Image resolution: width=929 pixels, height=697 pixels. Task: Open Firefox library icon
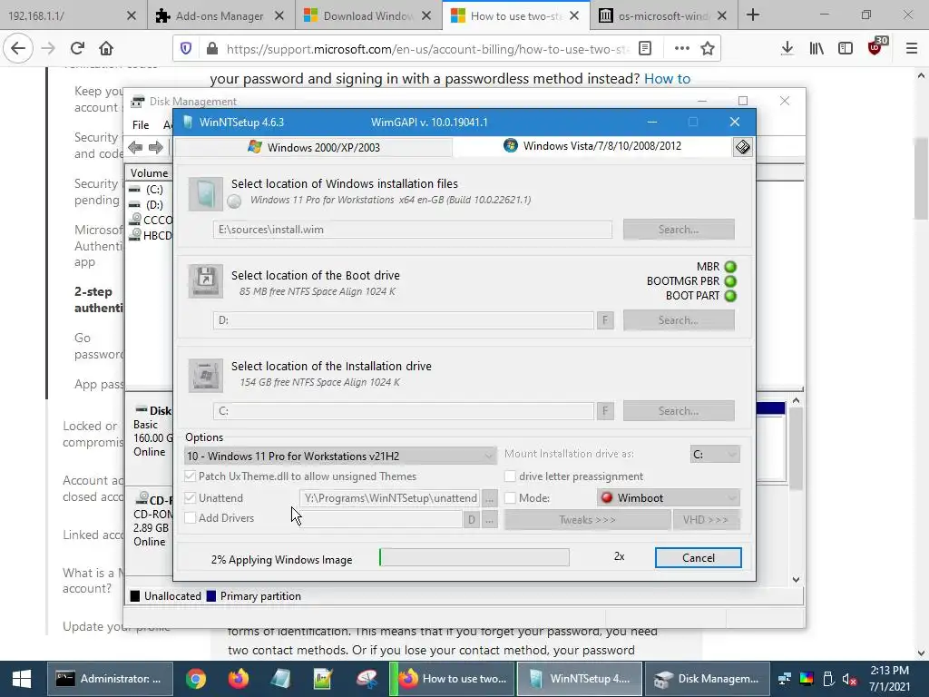tap(817, 49)
